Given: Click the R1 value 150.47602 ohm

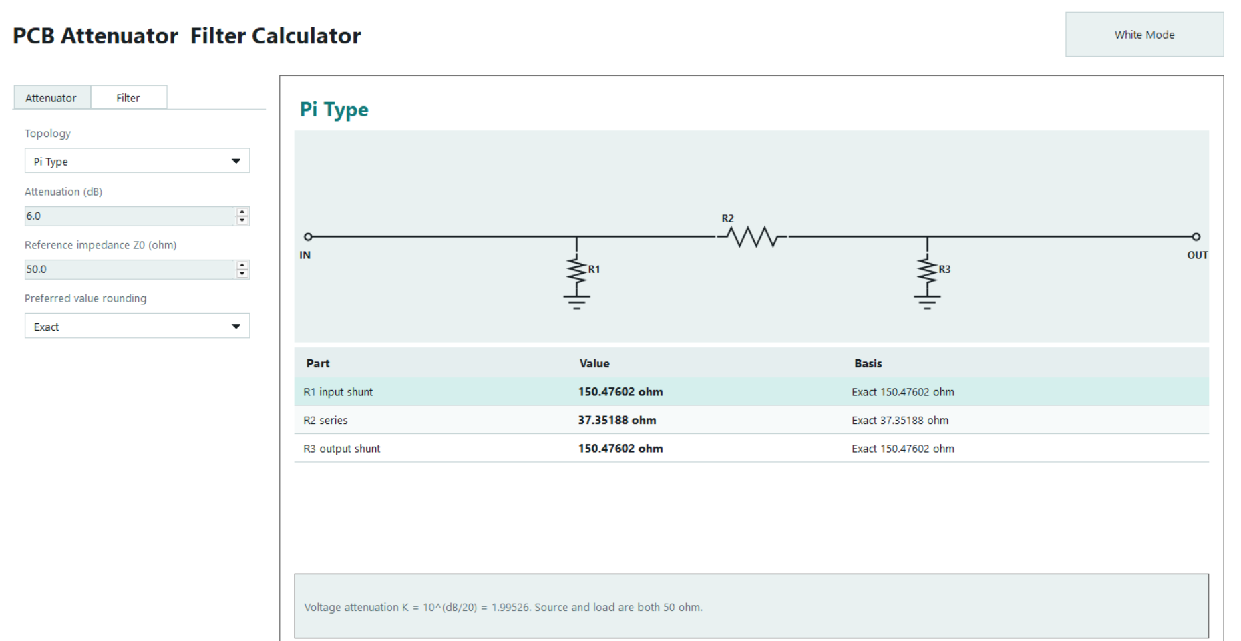Looking at the screenshot, I should (x=620, y=392).
